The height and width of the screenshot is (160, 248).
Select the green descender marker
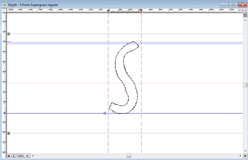[9, 133]
